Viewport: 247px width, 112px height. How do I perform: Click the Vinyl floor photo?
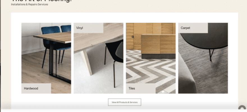(x=99, y=58)
